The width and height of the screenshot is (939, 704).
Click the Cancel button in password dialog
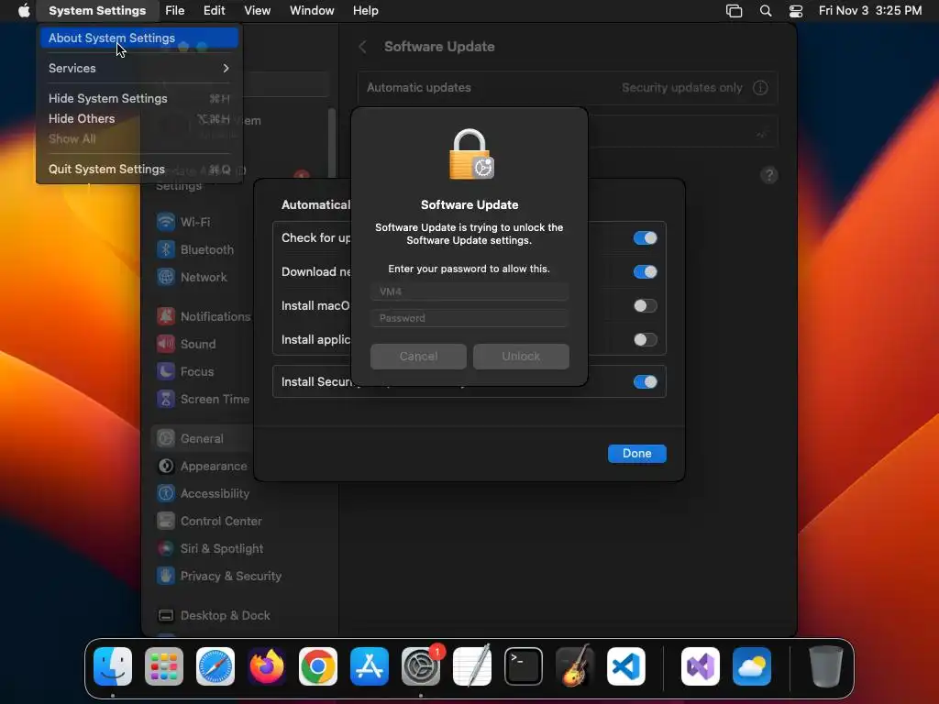tap(418, 357)
